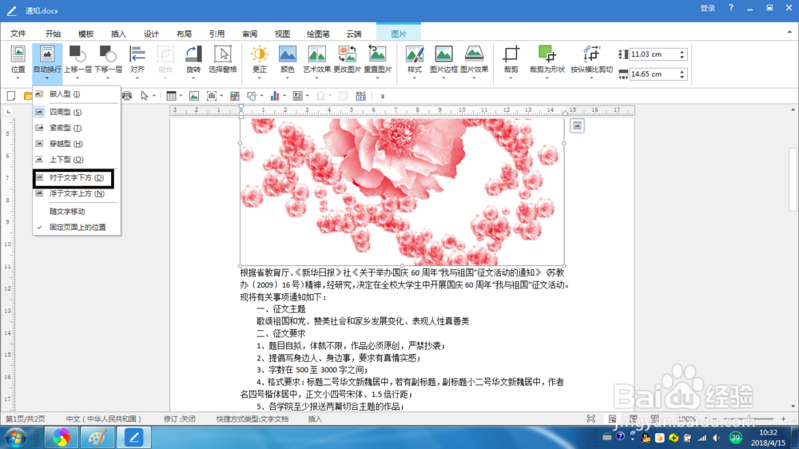Open the 更正 corrections tool
This screenshot has height=449, width=799.
(260, 60)
